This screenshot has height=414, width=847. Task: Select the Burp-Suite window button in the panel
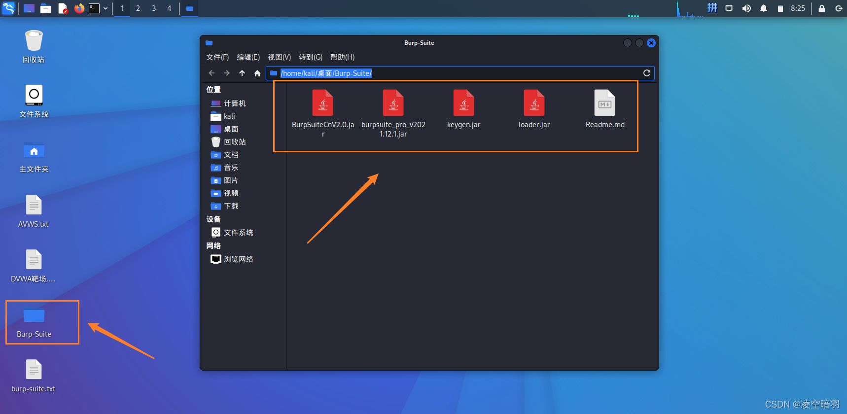pyautogui.click(x=189, y=8)
